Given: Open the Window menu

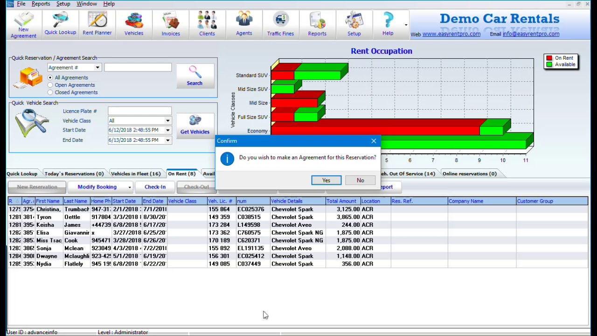Looking at the screenshot, I should pyautogui.click(x=87, y=4).
